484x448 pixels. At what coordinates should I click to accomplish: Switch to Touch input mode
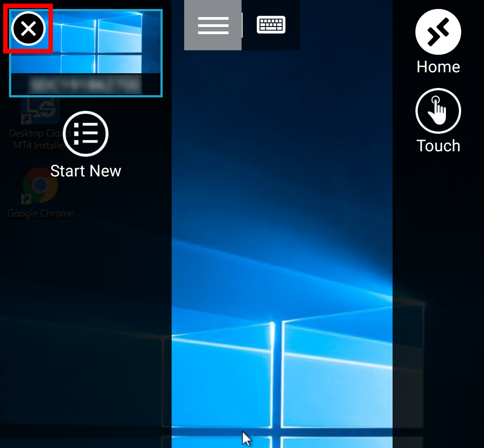[438, 111]
